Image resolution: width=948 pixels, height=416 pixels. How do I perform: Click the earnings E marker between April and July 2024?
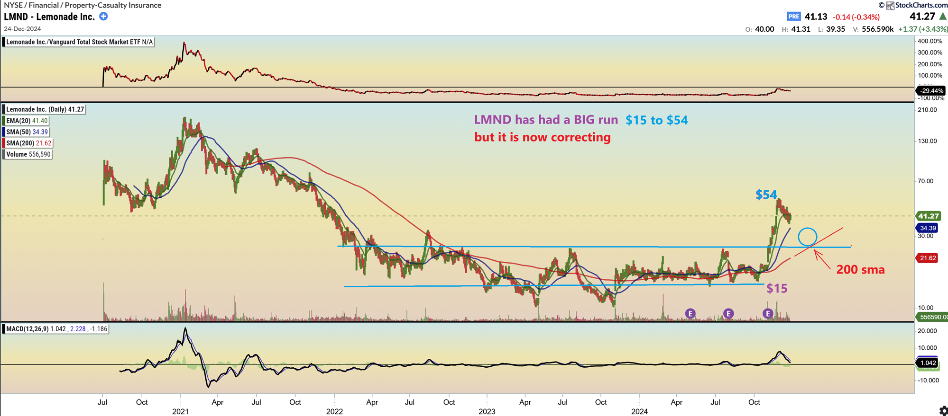point(690,313)
